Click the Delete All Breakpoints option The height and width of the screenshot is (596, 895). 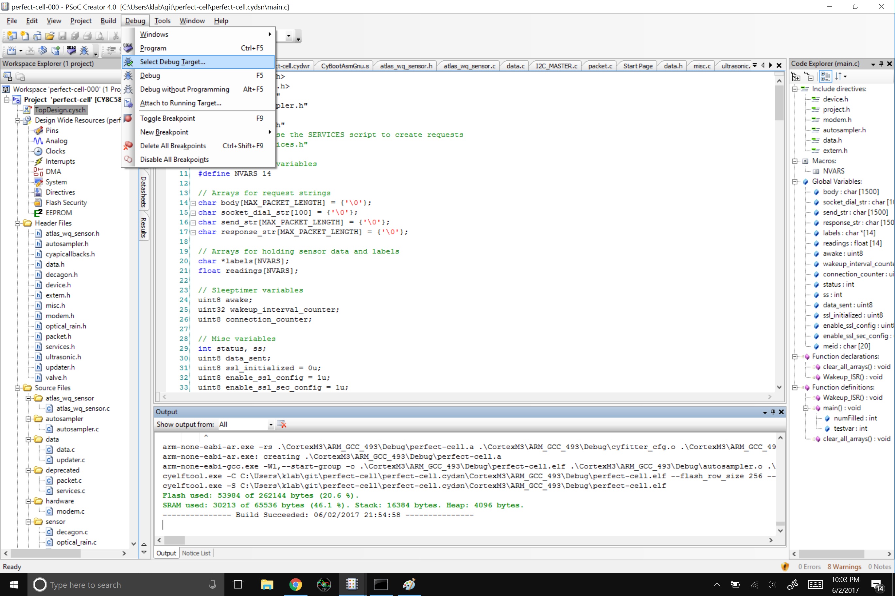(172, 146)
